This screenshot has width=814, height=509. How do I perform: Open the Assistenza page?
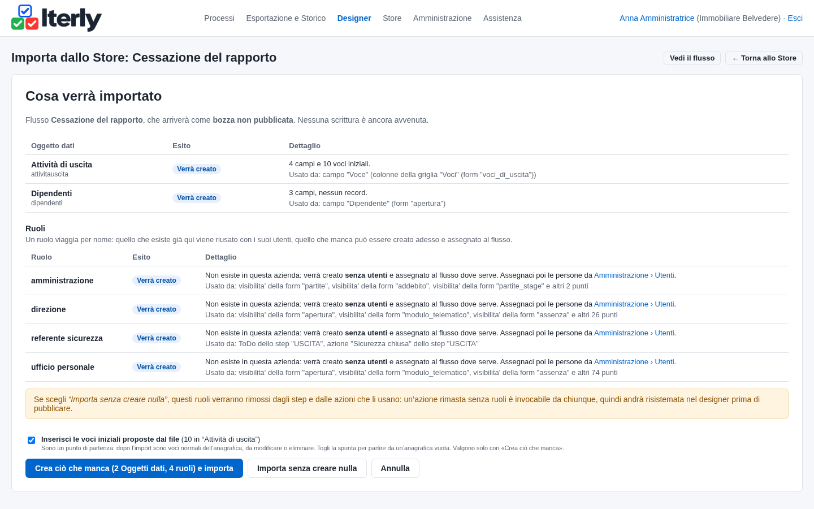tap(503, 18)
